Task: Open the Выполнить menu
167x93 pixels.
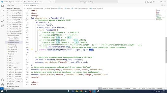Action: (x=38, y=2)
